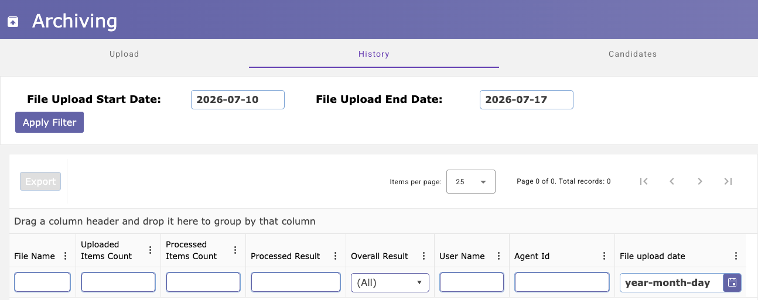Sort by the Agent Id column header

(x=532, y=256)
